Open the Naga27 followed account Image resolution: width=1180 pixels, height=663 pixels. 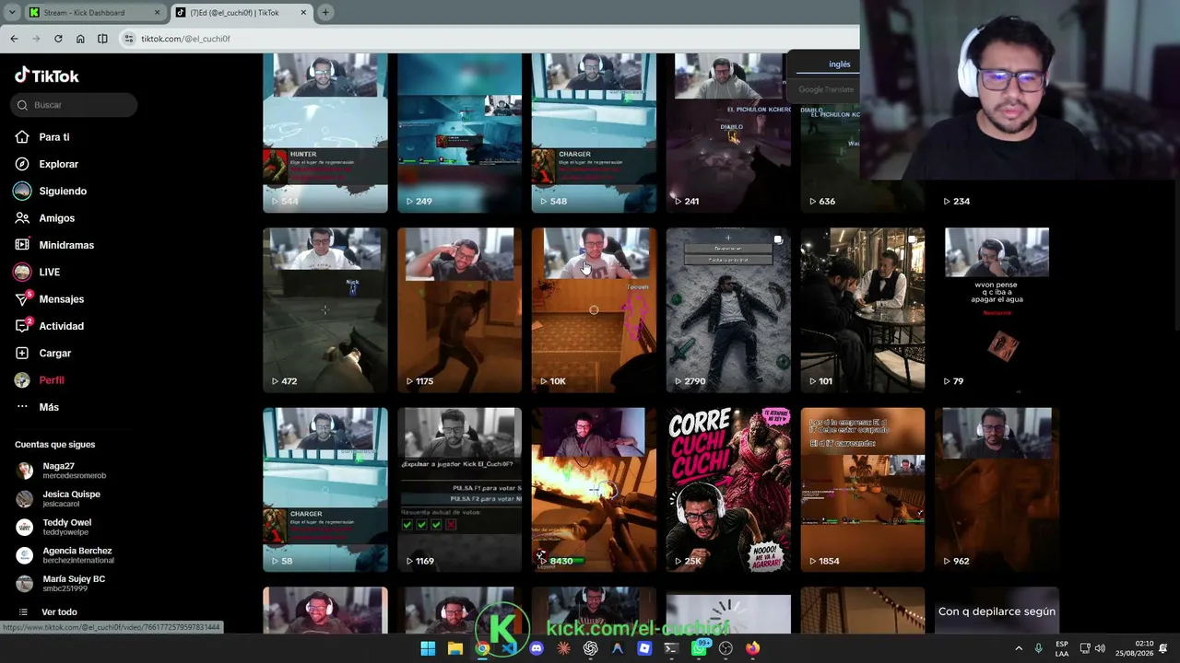coord(61,471)
